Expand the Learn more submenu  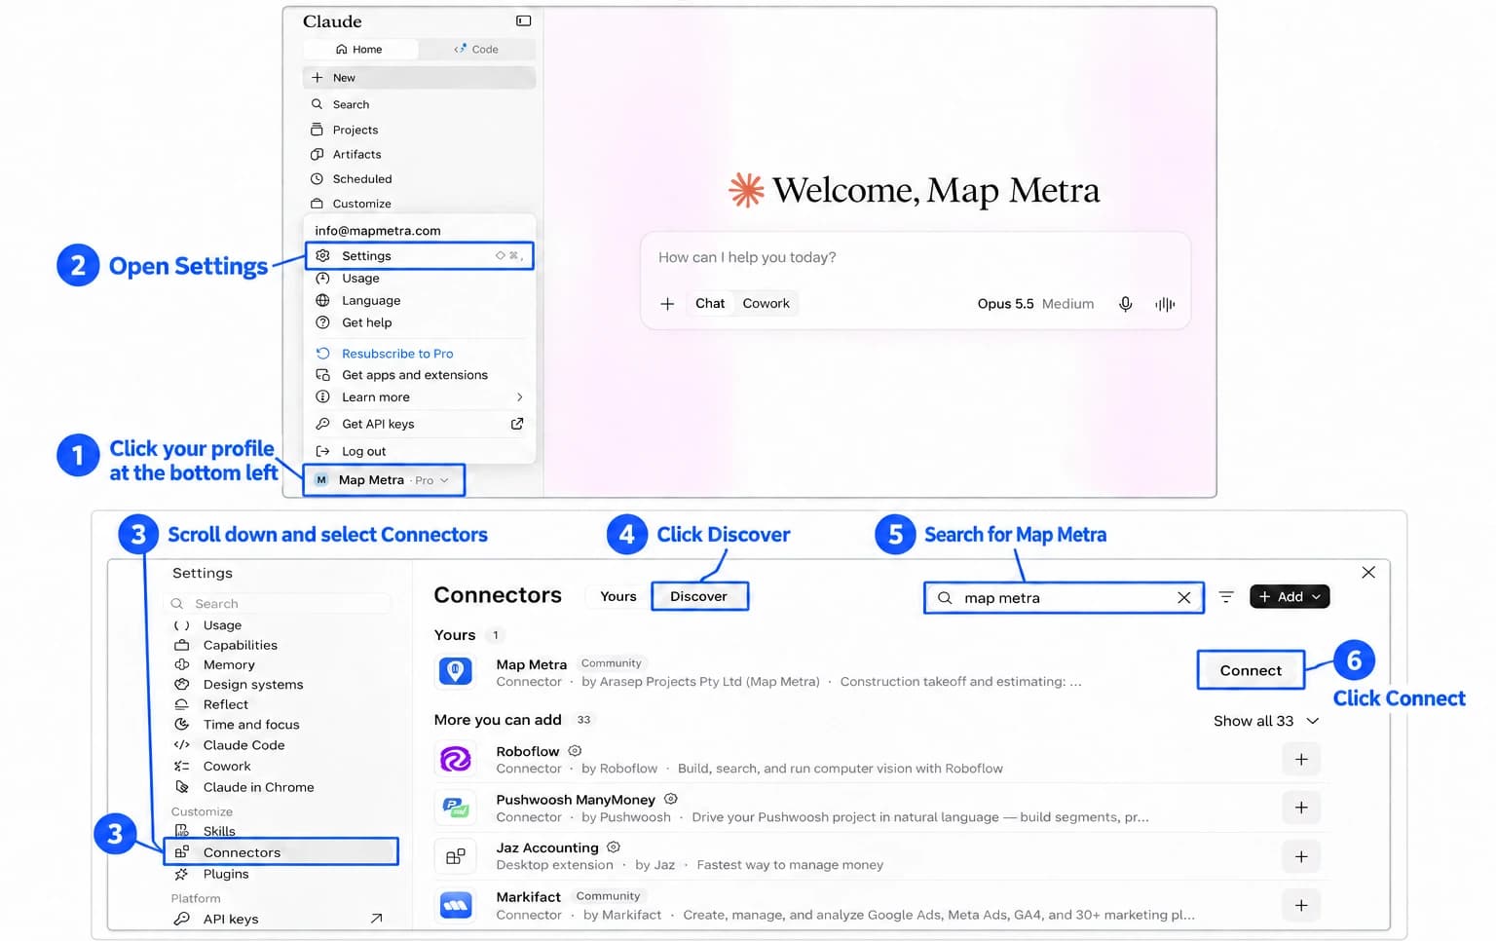click(x=419, y=397)
